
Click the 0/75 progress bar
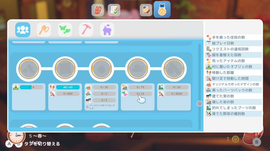coord(140,87)
